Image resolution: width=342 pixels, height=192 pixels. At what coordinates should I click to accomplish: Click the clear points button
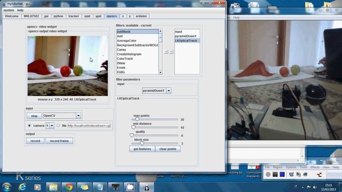coord(168,149)
